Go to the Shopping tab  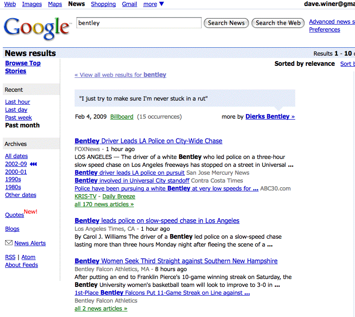(x=103, y=4)
